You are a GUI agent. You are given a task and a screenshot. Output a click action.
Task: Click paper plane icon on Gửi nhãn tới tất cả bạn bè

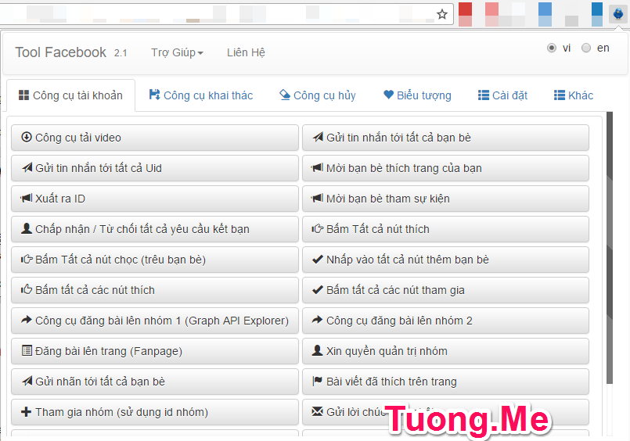click(x=27, y=382)
